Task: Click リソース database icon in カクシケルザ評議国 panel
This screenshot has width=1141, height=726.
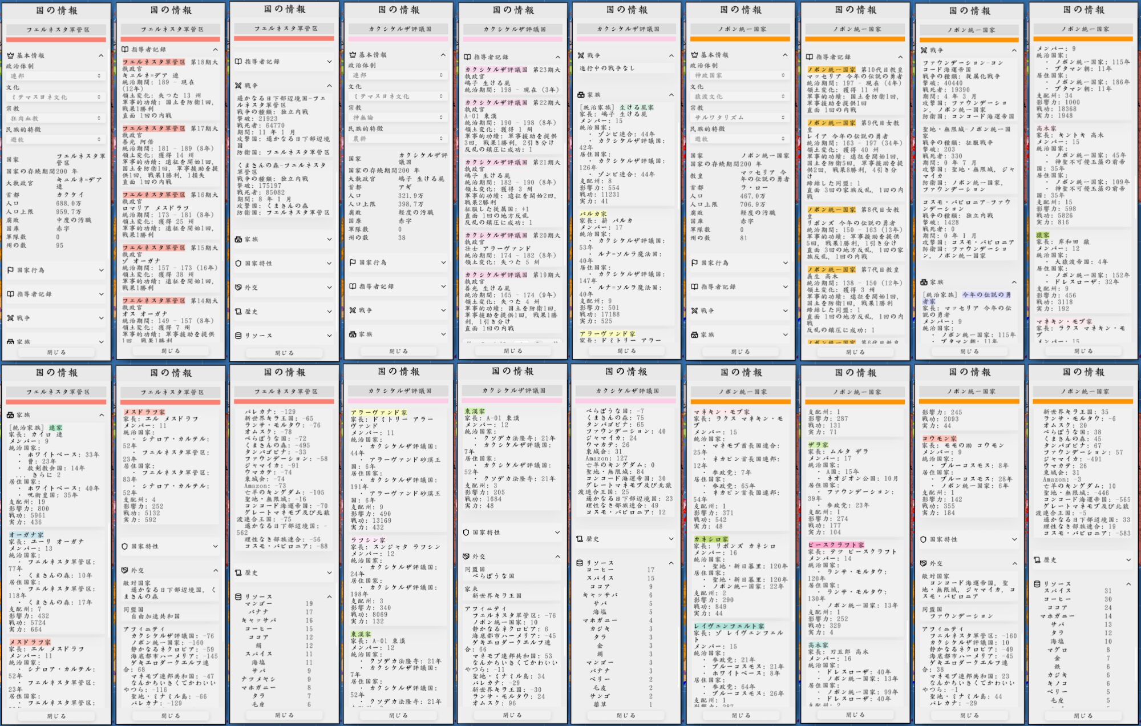Action: (x=580, y=563)
